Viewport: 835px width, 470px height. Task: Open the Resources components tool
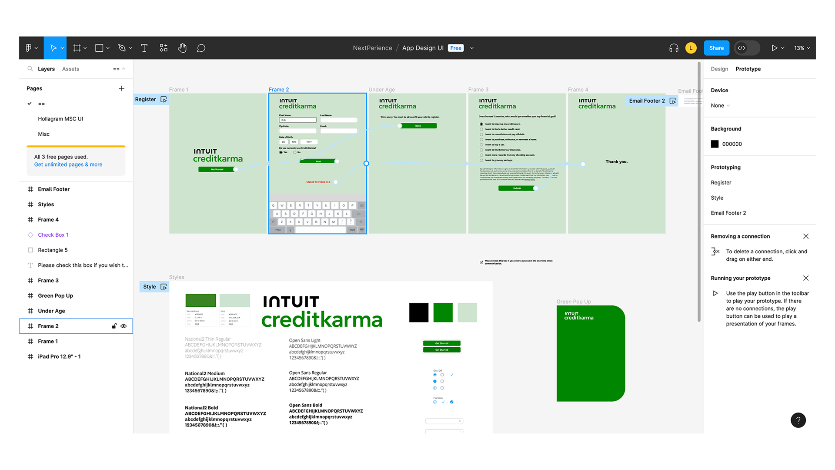pos(164,48)
